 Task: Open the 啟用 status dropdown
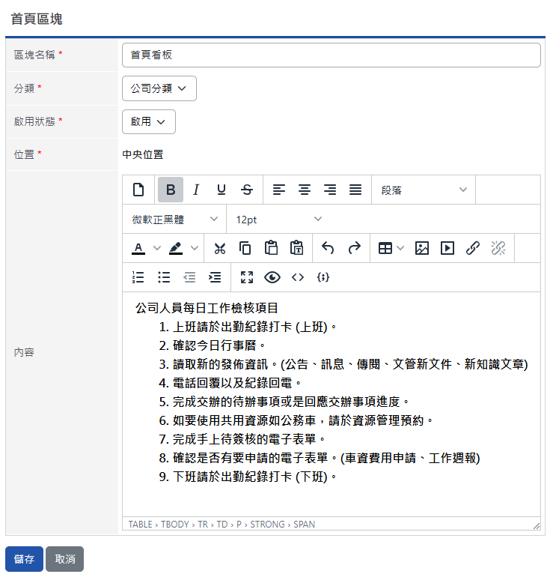pyautogui.click(x=148, y=121)
